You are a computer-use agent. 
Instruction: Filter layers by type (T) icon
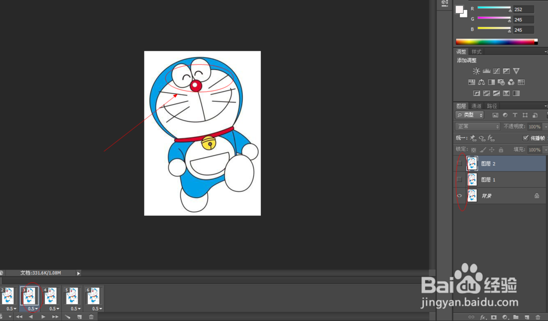(515, 115)
